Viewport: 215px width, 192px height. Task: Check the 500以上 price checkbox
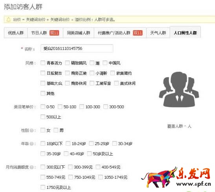[x=43, y=117]
